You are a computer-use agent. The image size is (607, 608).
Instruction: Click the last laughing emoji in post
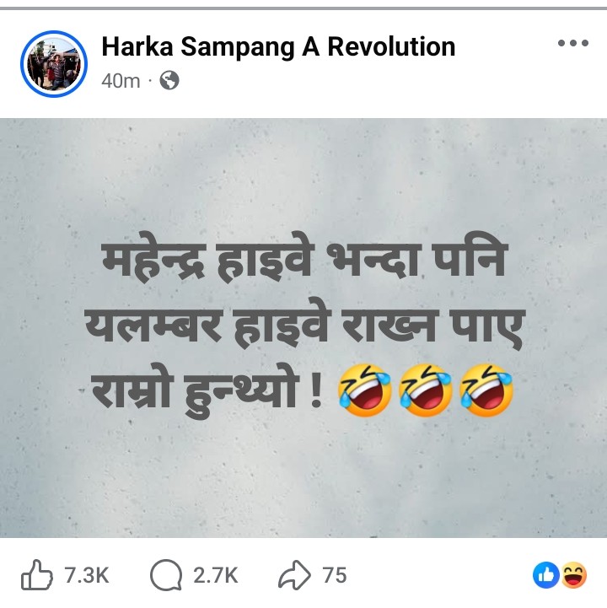[486, 390]
